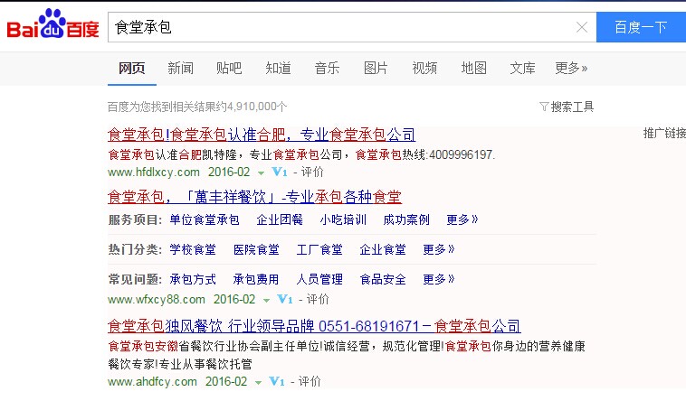Open 人员管理 question link
Screen dimensions: 686x401
[x=319, y=279]
